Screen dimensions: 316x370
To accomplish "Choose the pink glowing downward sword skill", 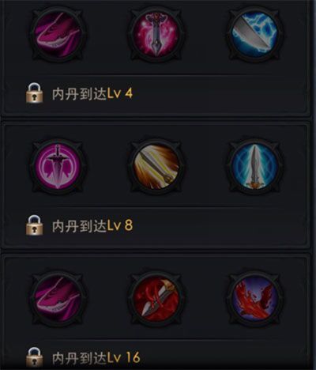I will point(156,35).
